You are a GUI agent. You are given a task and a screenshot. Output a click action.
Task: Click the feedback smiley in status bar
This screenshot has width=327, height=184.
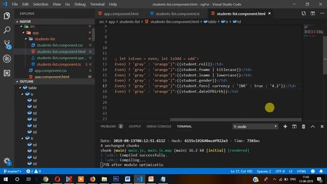tap(313, 171)
